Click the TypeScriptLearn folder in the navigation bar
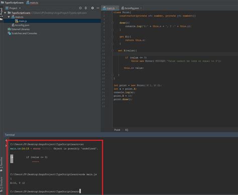 tap(13, 2)
